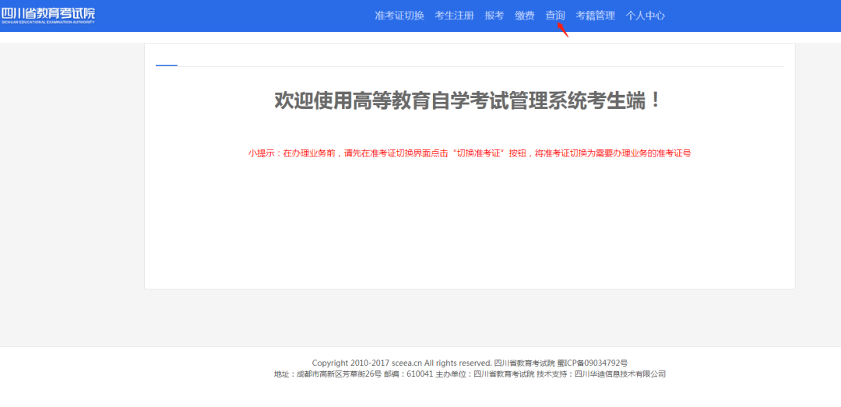Click sceea.cn in the footer copyright
The width and height of the screenshot is (841, 407).
[406, 363]
